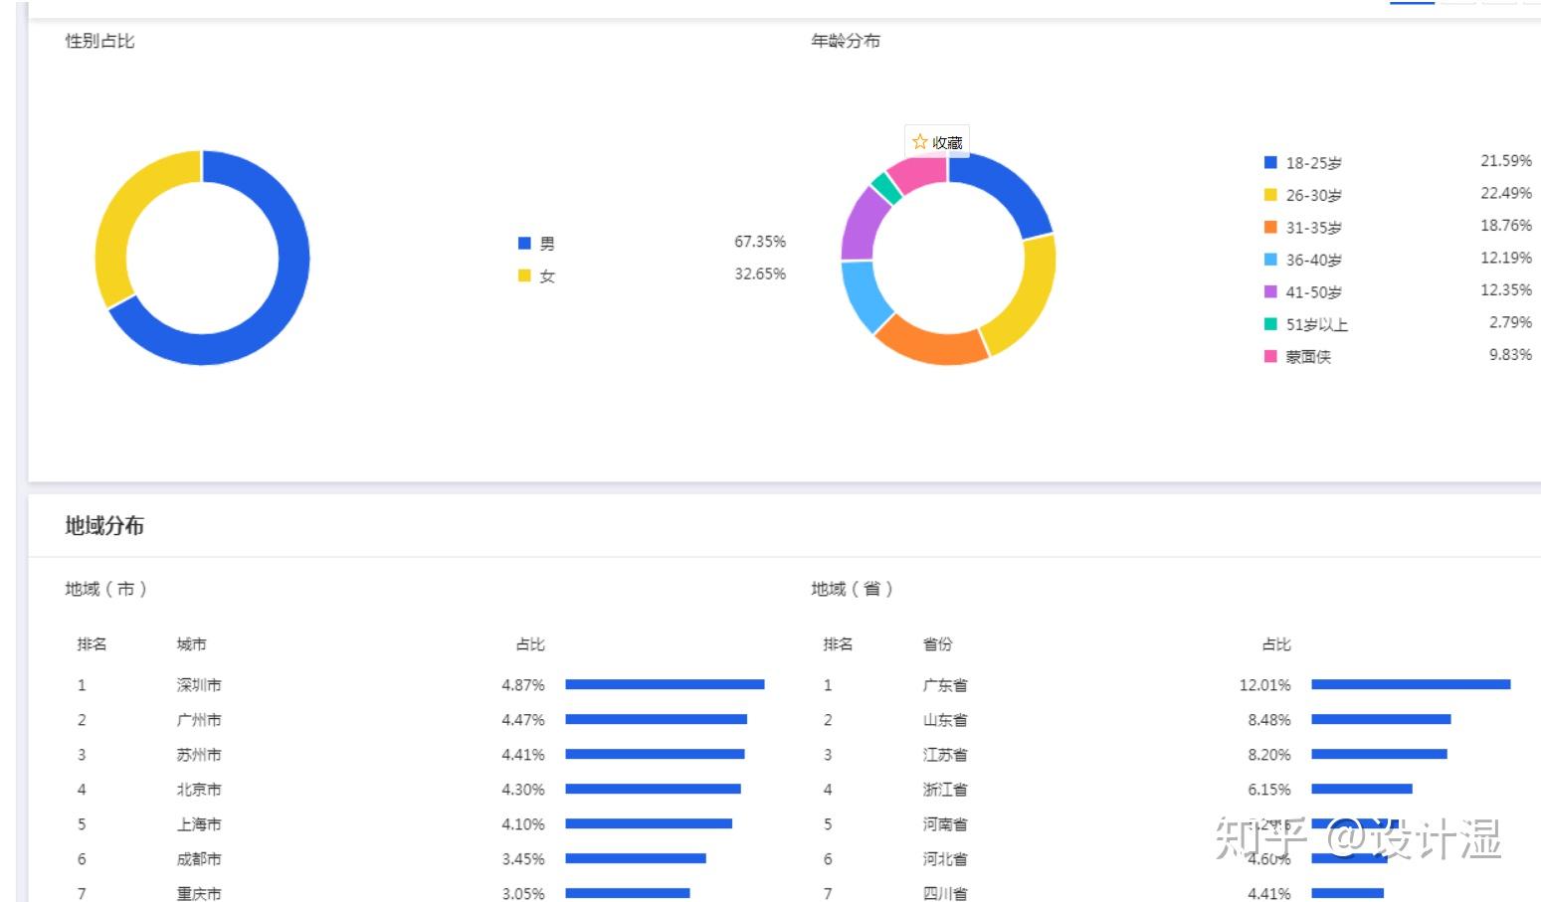Toggle the 蒙面侠 pink legend swatch

(x=1270, y=356)
